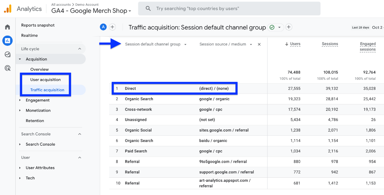Click the 108,015 total sessions value
The width and height of the screenshot is (384, 195).
click(330, 72)
